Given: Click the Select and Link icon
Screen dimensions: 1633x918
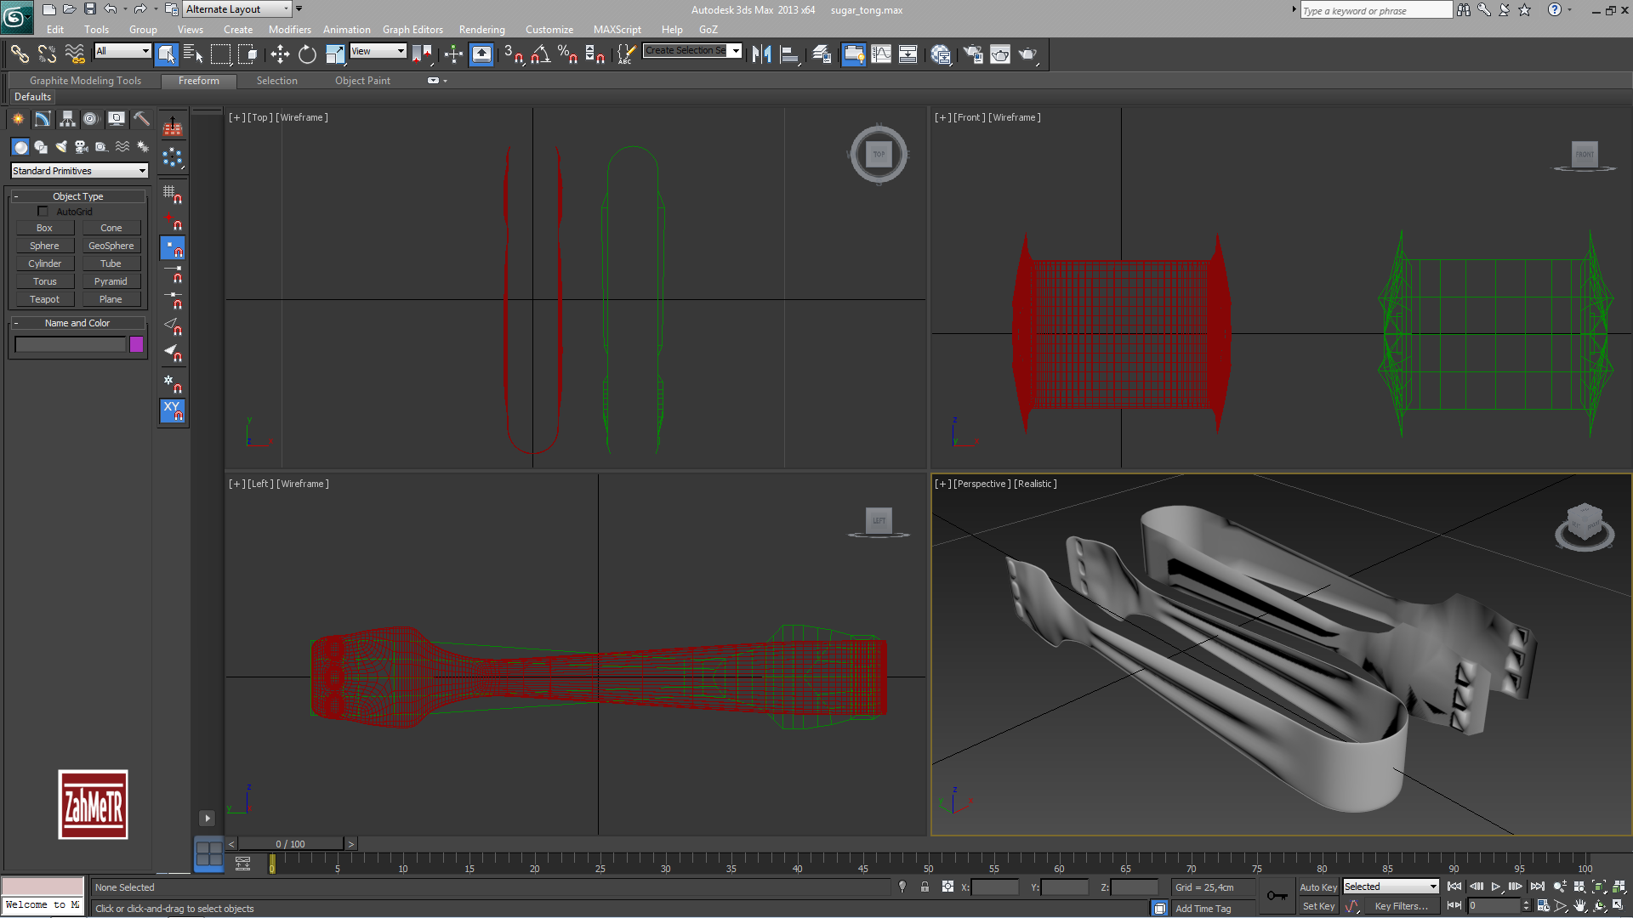Looking at the screenshot, I should point(19,54).
